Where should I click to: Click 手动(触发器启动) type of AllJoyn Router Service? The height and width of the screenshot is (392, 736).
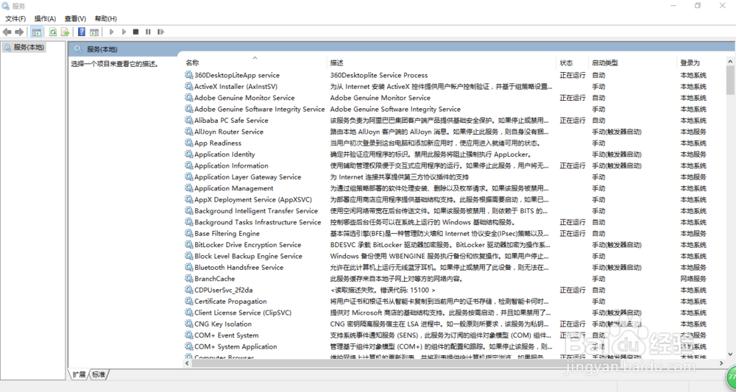click(x=616, y=132)
